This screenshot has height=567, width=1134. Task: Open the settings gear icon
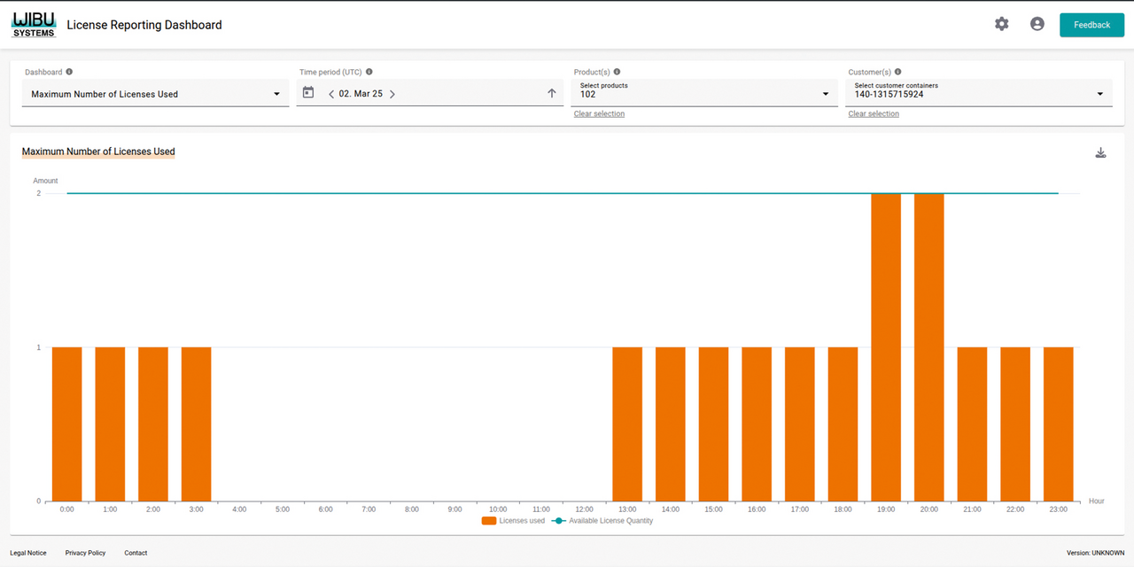[x=1001, y=24]
